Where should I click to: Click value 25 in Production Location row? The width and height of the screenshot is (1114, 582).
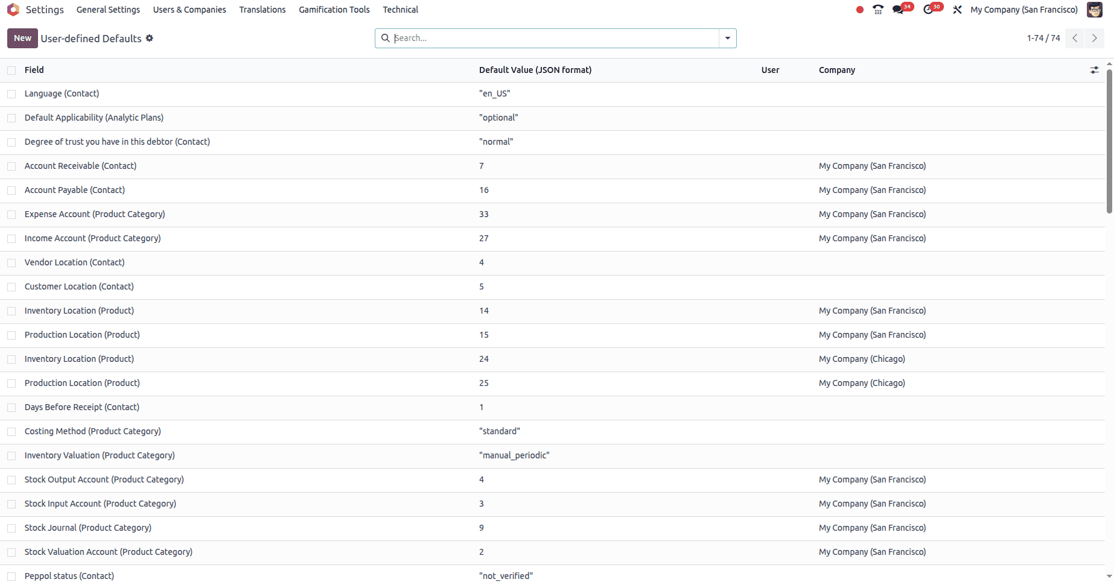pyautogui.click(x=484, y=383)
